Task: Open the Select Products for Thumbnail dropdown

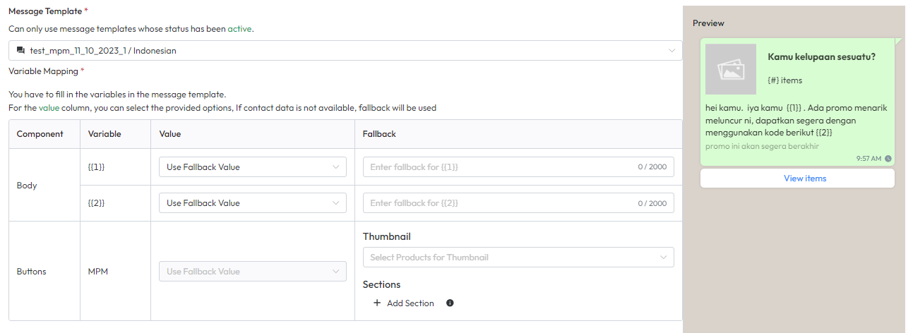Action: 518,258
